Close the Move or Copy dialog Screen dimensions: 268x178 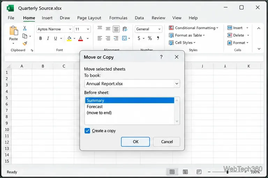[177, 57]
